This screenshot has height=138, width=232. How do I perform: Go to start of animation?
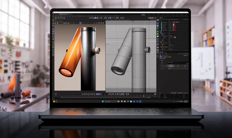point(83,94)
